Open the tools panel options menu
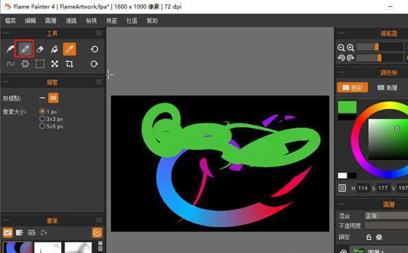This screenshot has height=253, width=408. tap(99, 33)
